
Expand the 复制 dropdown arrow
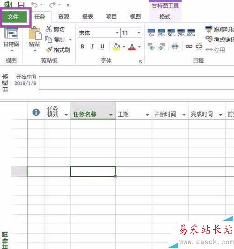tap(70, 39)
